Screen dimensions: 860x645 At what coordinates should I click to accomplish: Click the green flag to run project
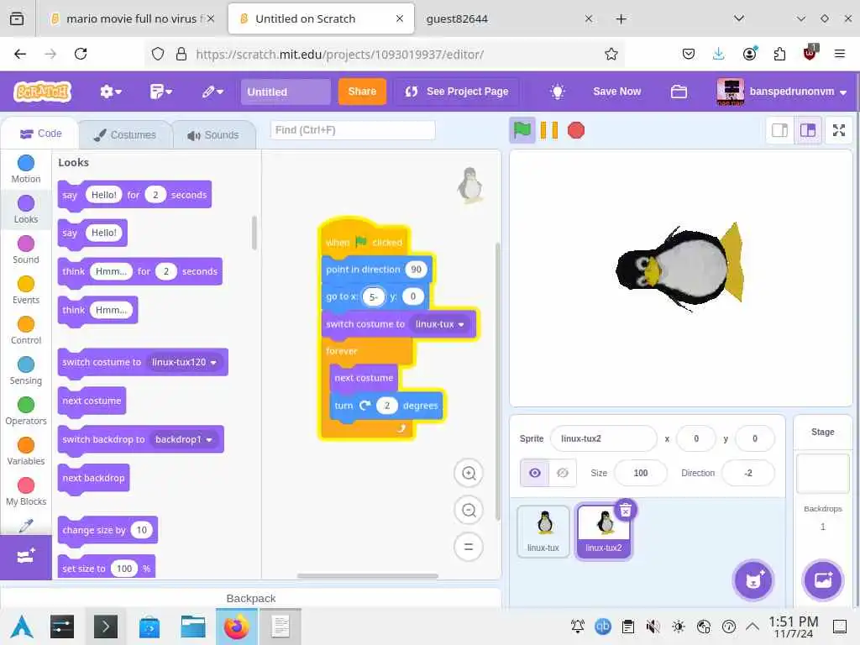pyautogui.click(x=522, y=130)
